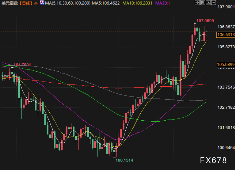Enable the crosshair cursor icon

pos(197,2)
